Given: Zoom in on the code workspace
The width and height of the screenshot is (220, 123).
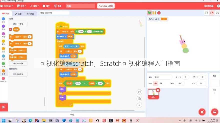Looking at the screenshot, I should (x=139, y=92).
